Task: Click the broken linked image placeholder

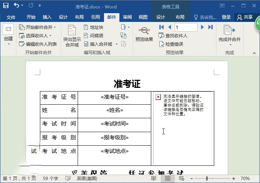Action: pos(182,128)
